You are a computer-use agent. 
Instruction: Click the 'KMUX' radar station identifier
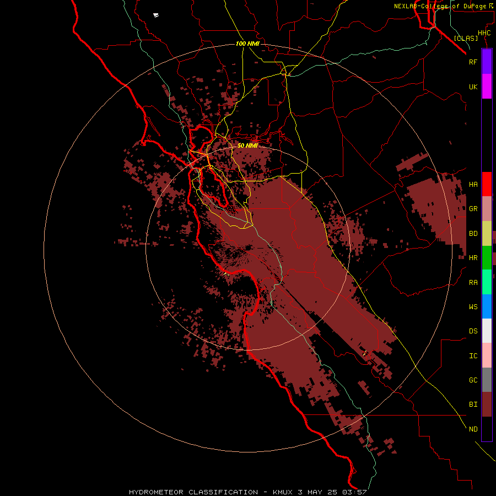pos(283,492)
